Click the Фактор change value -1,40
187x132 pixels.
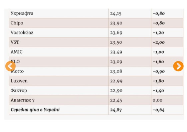tap(158, 91)
